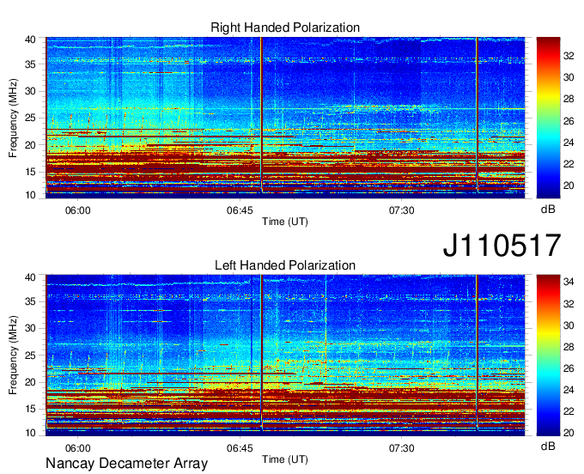
Task: Click the "06:00" time tick under the Right Handed plot
Action: click(x=78, y=210)
